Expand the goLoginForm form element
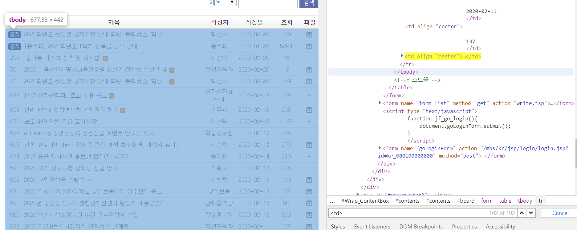Viewport: 577px width, 230px height. (380, 148)
